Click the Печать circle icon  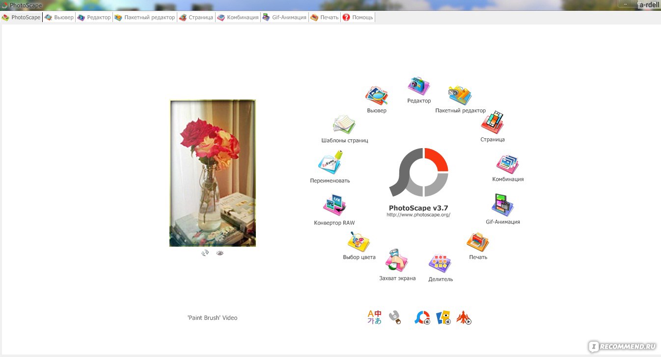pos(477,242)
